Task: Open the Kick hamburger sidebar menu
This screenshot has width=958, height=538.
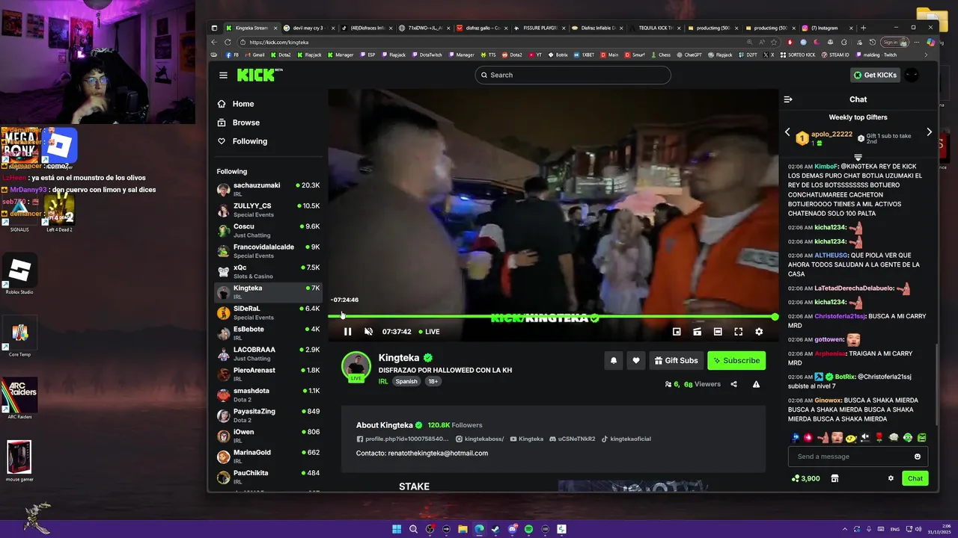Action: tap(223, 75)
